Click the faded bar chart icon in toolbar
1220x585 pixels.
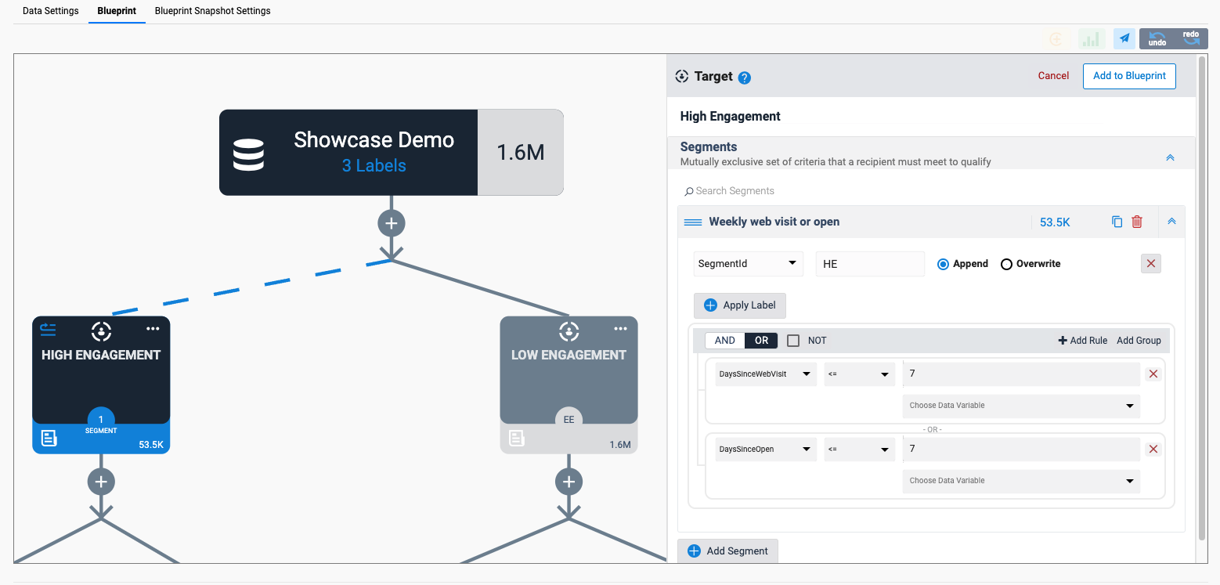tap(1092, 38)
